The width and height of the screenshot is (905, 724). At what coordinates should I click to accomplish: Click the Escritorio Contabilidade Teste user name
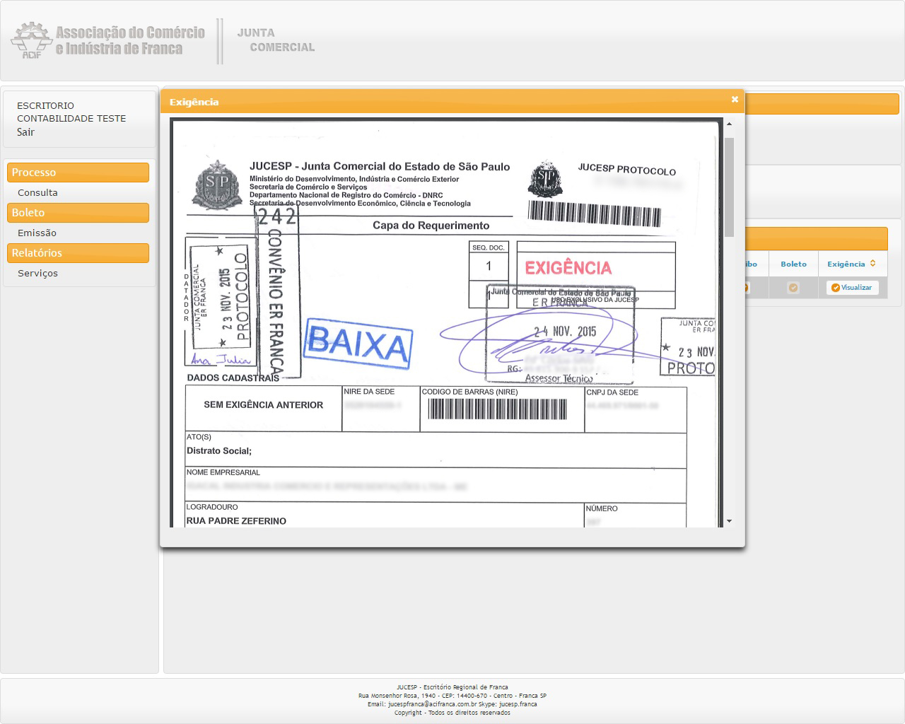click(x=71, y=112)
